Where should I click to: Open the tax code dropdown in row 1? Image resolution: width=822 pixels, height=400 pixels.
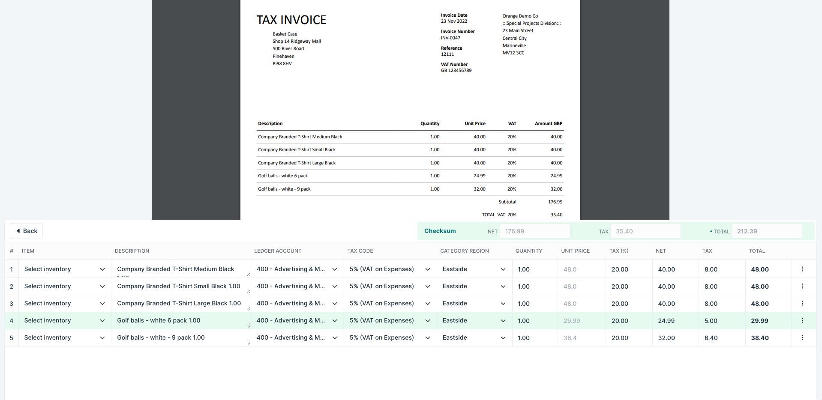390,269
